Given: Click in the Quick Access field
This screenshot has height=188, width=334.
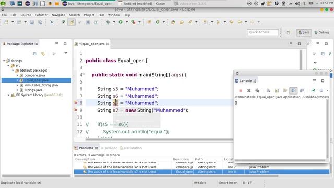Looking at the screenshot, I should click(x=263, y=32).
